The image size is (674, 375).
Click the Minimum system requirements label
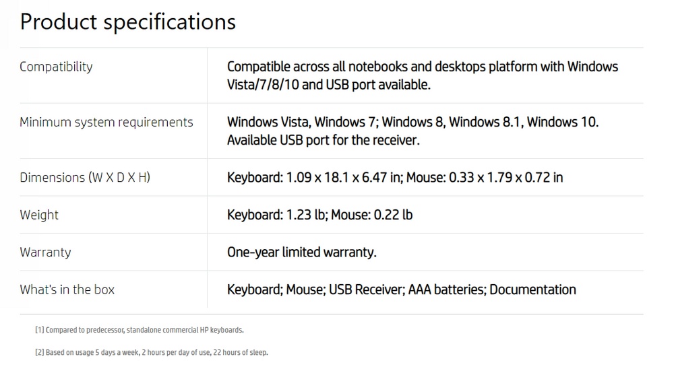point(106,123)
